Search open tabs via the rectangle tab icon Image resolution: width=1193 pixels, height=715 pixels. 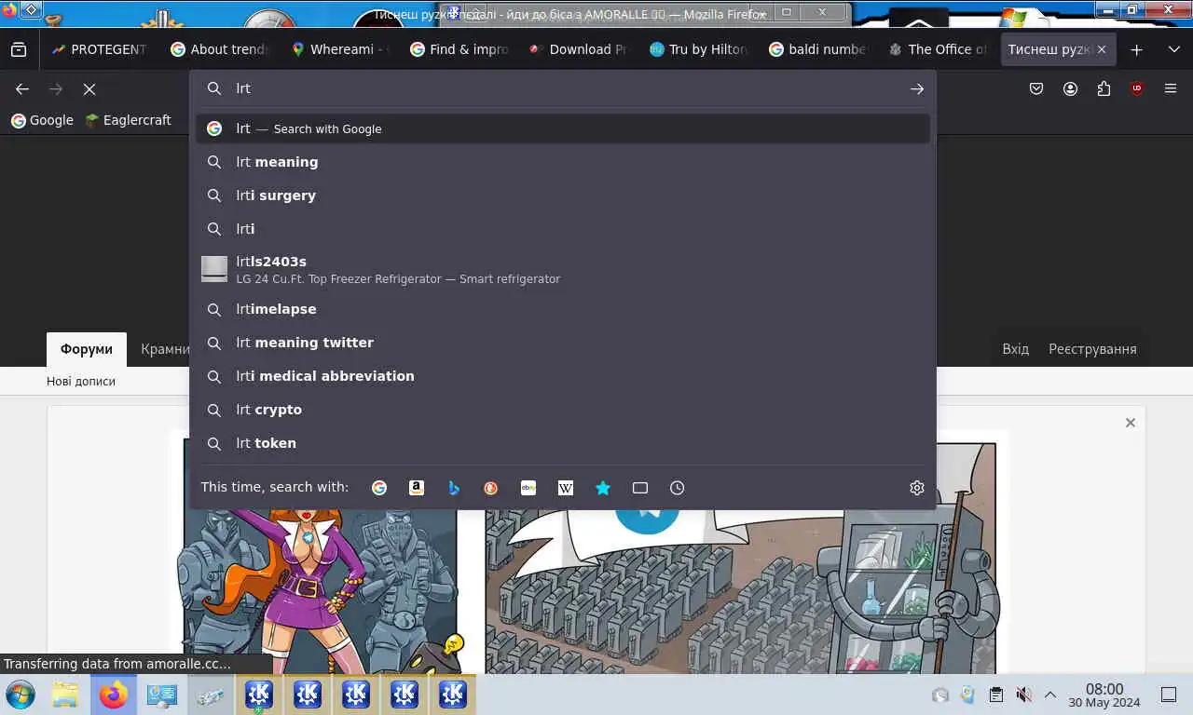pyautogui.click(x=640, y=488)
